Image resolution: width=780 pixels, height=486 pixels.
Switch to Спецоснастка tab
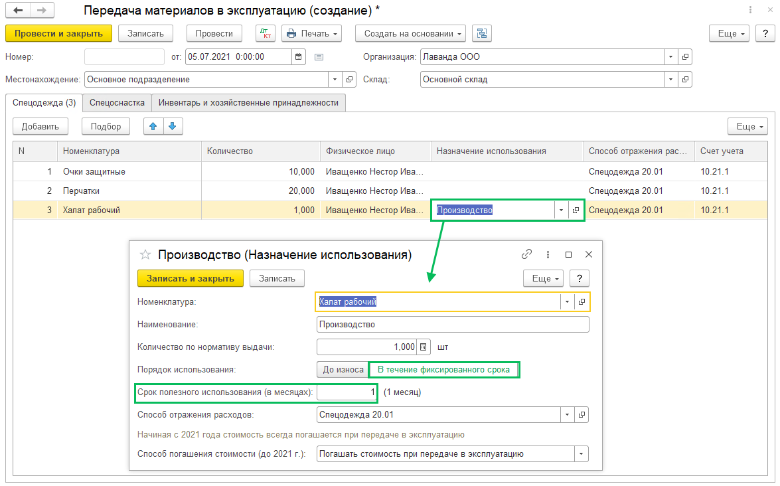[117, 102]
